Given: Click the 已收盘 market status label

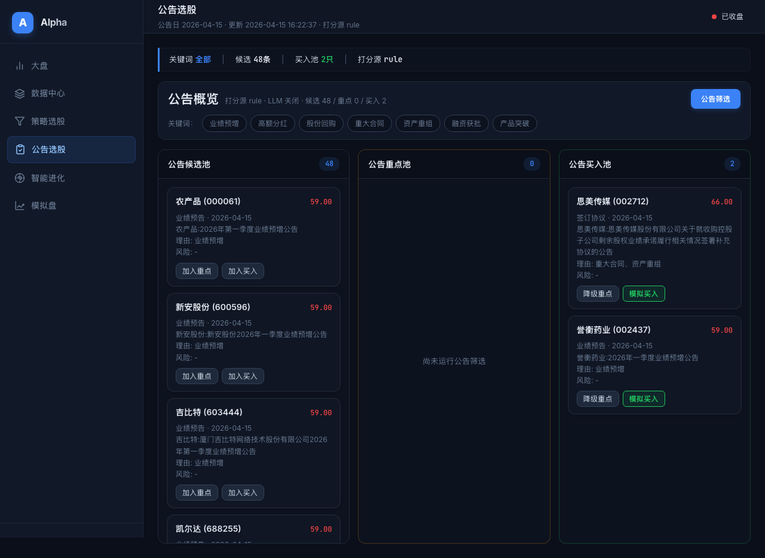Looking at the screenshot, I should point(732,17).
